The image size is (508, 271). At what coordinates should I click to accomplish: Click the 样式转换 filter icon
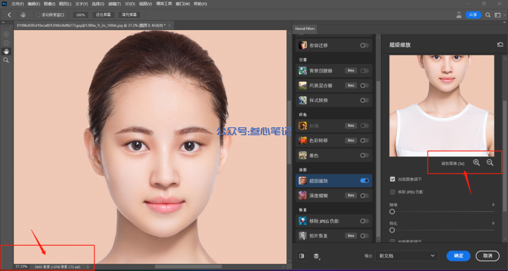pos(302,100)
